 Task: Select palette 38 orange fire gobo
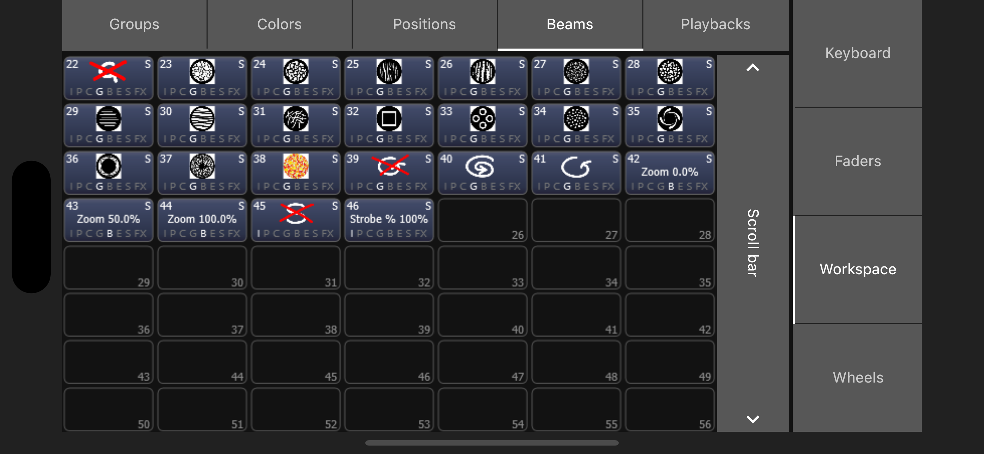click(296, 173)
